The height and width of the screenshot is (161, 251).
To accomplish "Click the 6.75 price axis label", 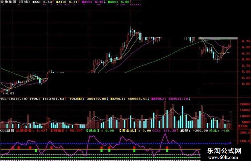I will [x=246, y=41].
